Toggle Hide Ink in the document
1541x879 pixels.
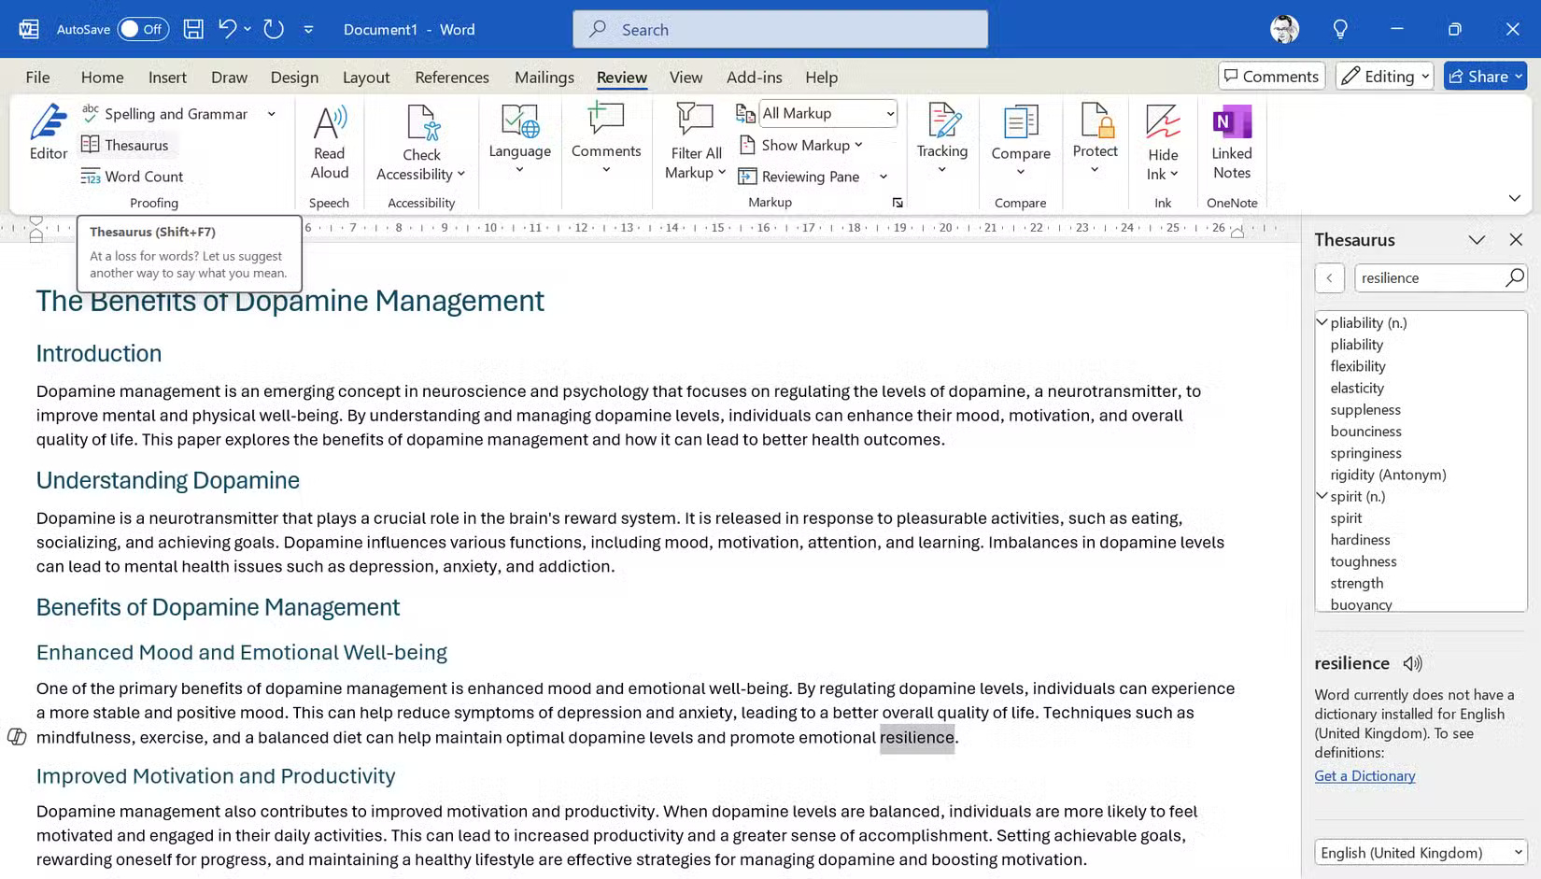(x=1163, y=140)
